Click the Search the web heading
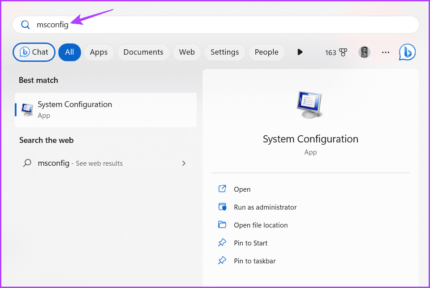The height and width of the screenshot is (288, 430). 46,140
